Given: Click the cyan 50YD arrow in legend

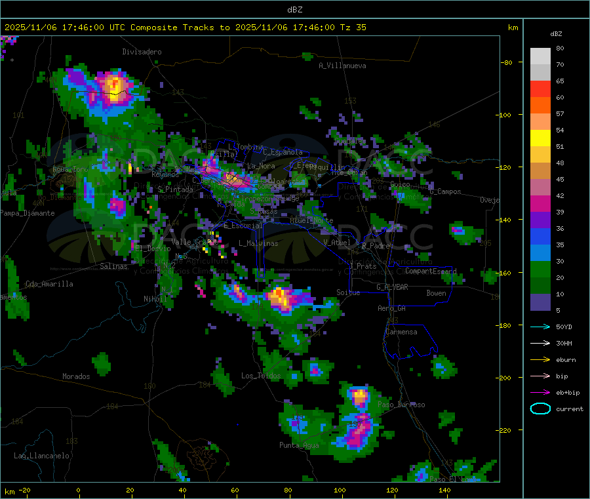Looking at the screenshot, I should [x=540, y=327].
